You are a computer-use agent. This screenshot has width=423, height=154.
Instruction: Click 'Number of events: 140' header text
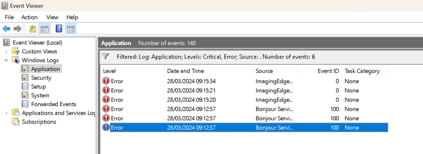pyautogui.click(x=167, y=43)
